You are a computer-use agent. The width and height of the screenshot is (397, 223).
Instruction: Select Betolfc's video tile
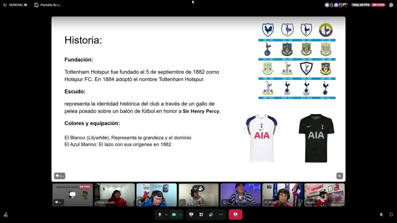pos(324,195)
